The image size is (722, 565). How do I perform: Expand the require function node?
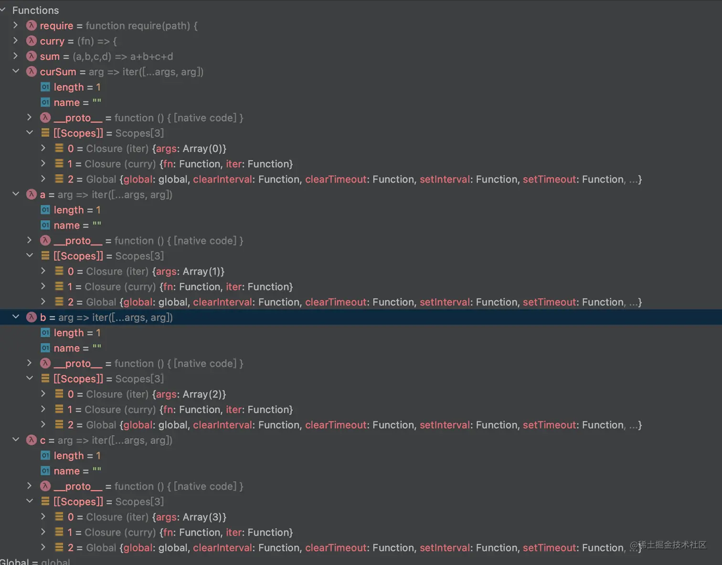pyautogui.click(x=16, y=25)
